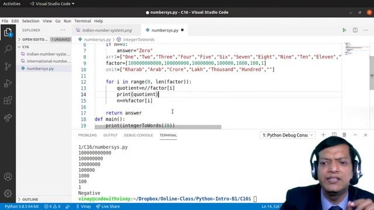The width and height of the screenshot is (374, 210).
Task: Select numbersys.py in the file explorer
Action: [44, 68]
